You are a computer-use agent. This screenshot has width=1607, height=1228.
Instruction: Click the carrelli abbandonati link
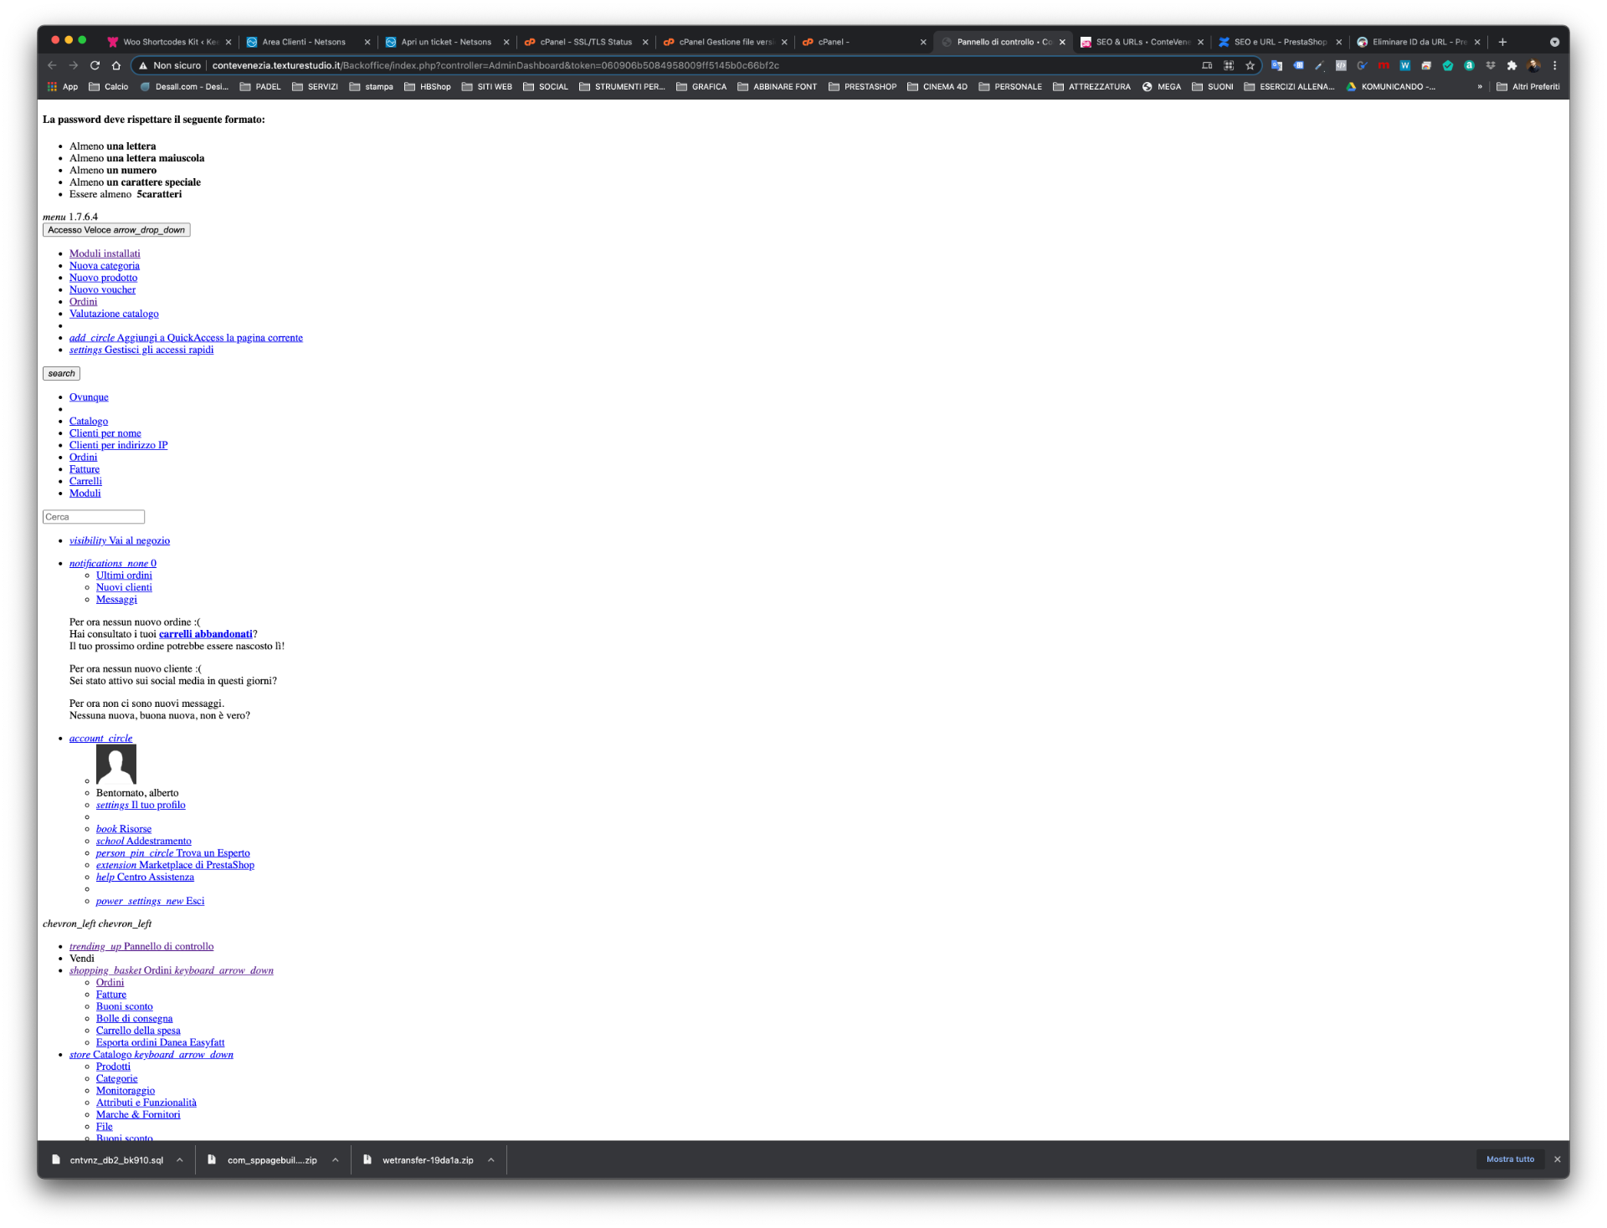pyautogui.click(x=205, y=634)
